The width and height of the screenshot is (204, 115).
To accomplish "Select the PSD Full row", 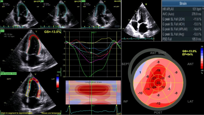I will coord(182,39).
